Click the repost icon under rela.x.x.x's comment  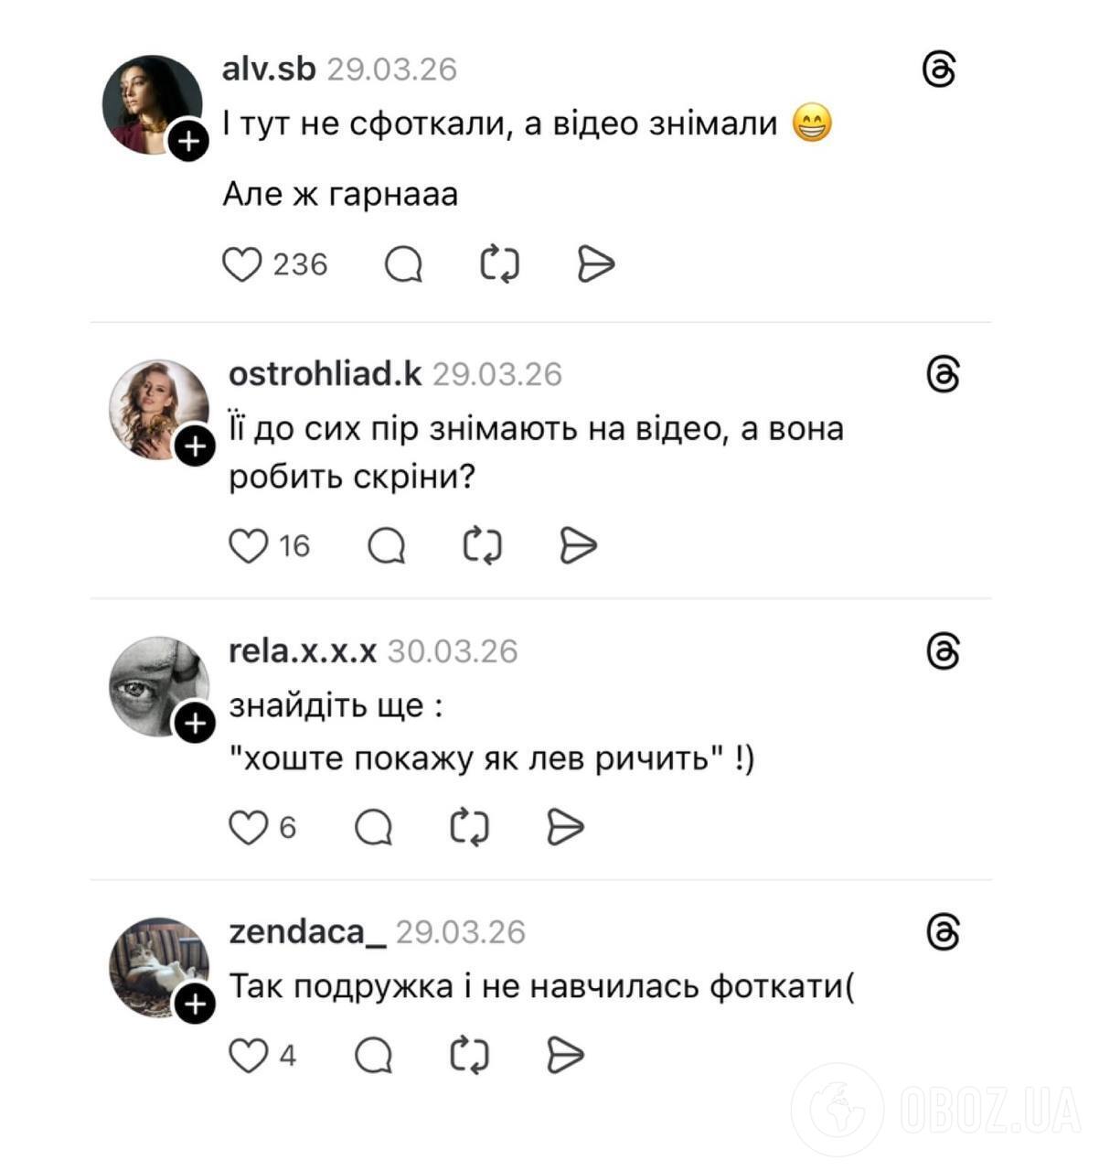[468, 825]
